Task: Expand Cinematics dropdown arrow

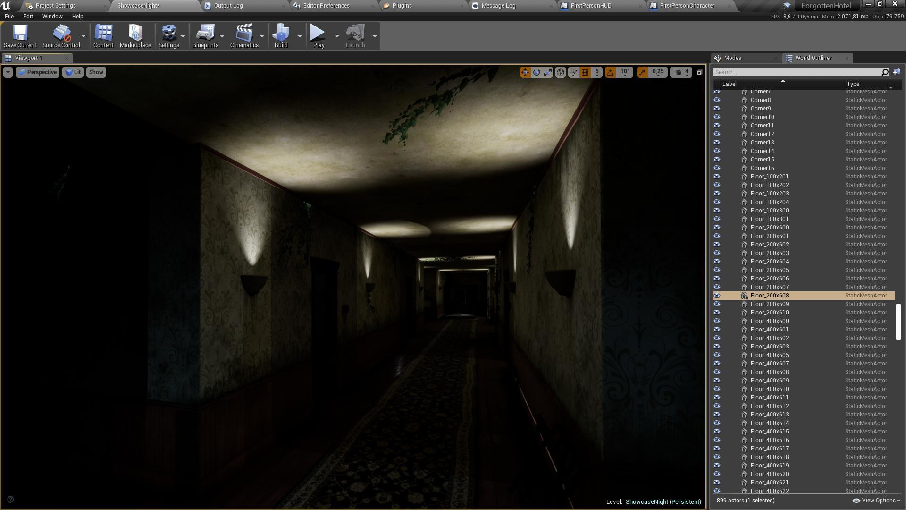Action: [262, 36]
